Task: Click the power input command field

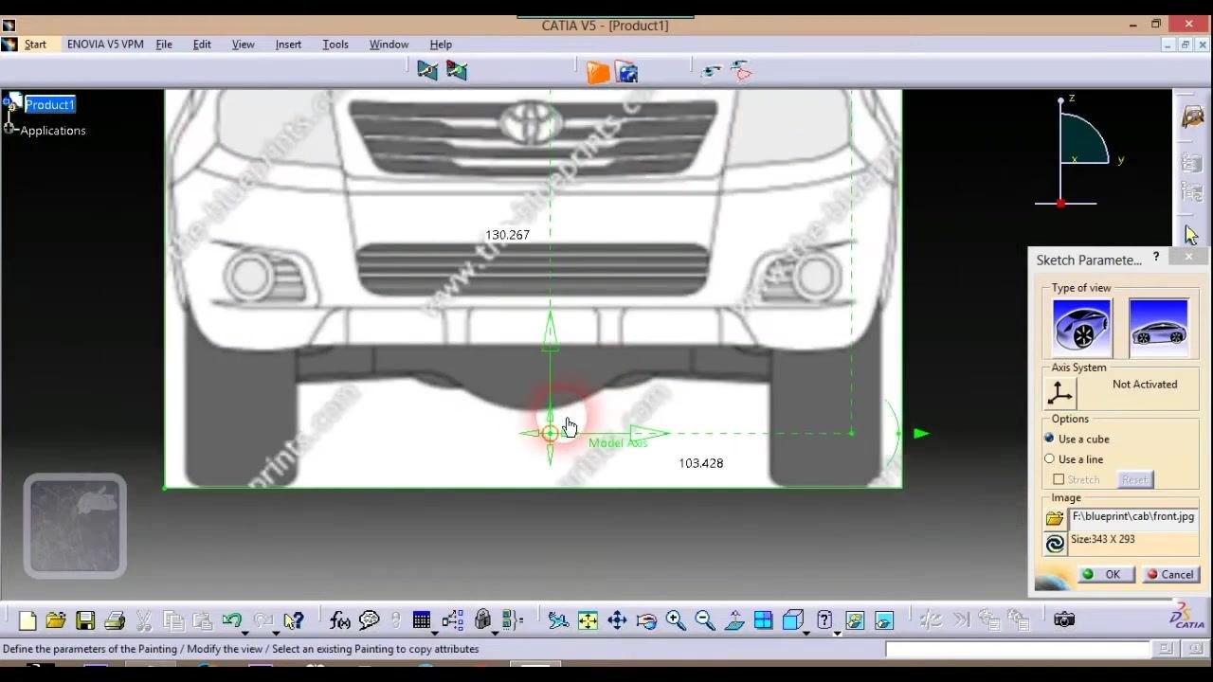Action: pos(1018,649)
